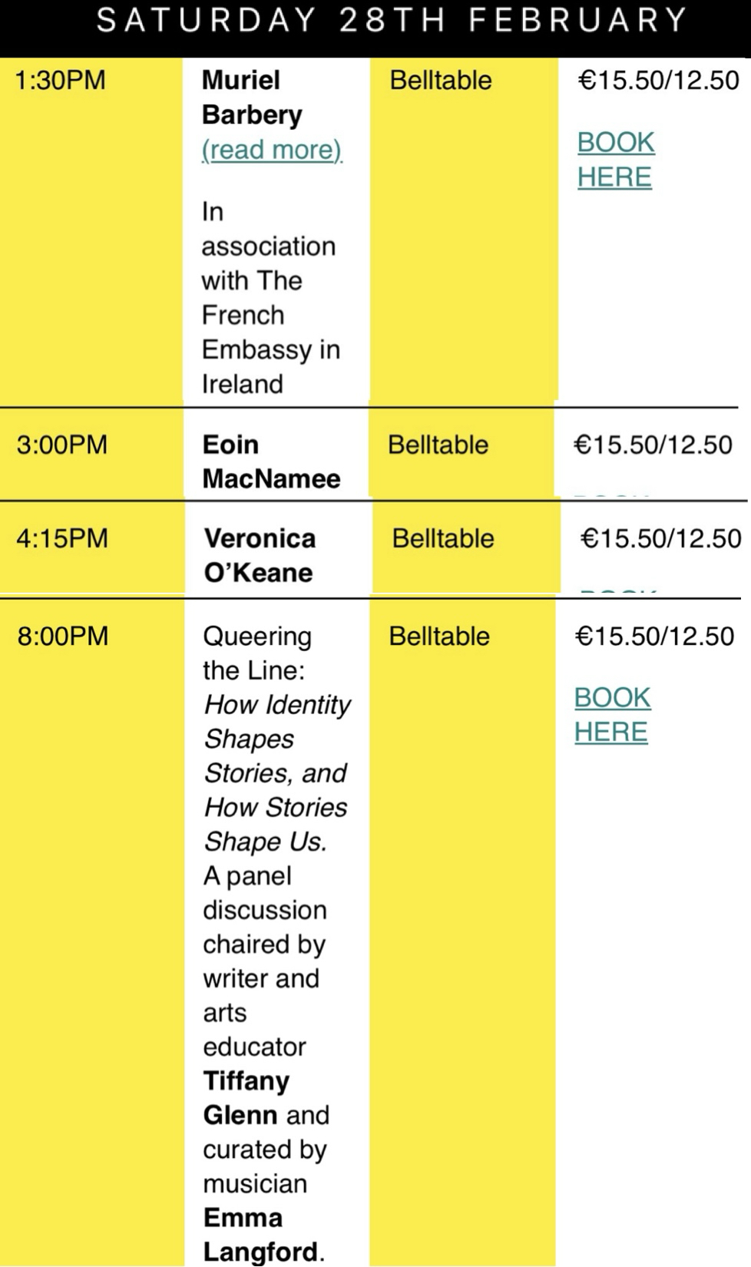Viewport: 751px width, 1267px height.
Task: Click BOOK HERE for the 1:30PM event
Action: [x=615, y=160]
